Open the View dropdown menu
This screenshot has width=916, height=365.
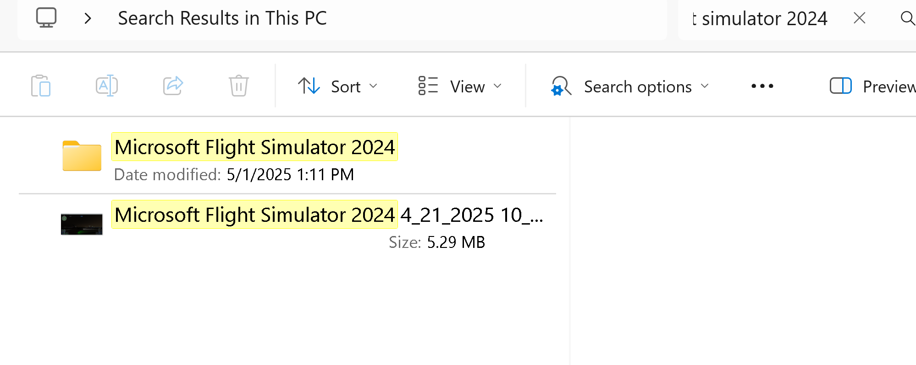pos(460,86)
